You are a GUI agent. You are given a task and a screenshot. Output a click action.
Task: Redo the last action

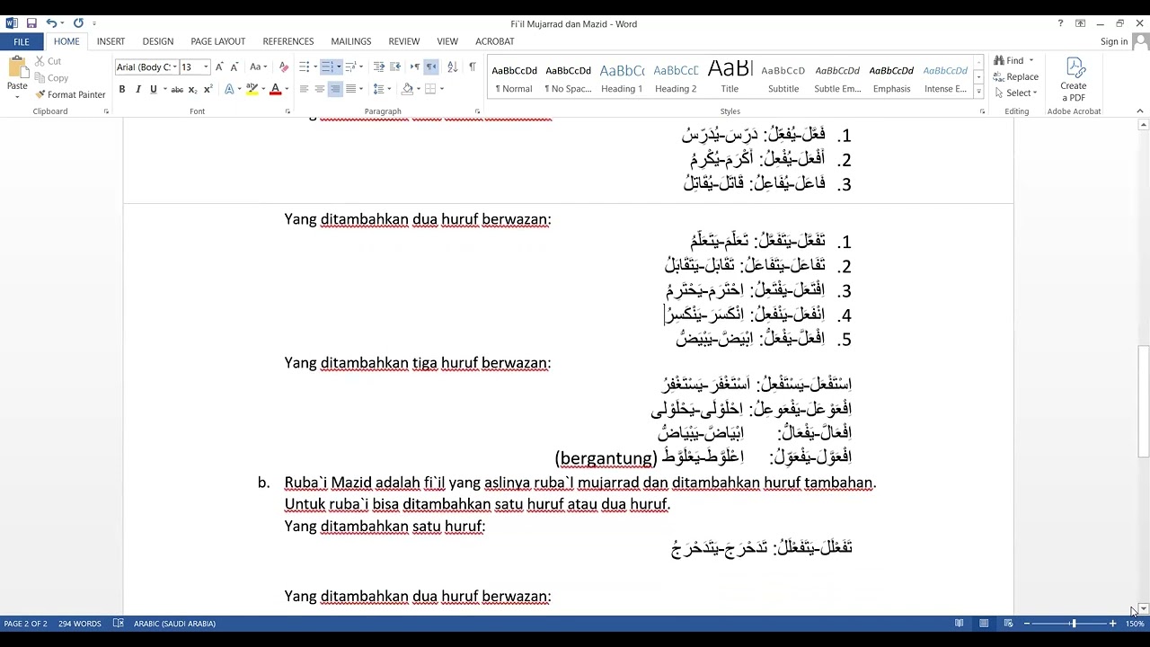point(78,23)
